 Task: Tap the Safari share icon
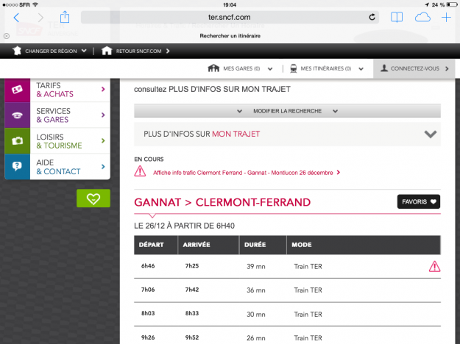[65, 16]
